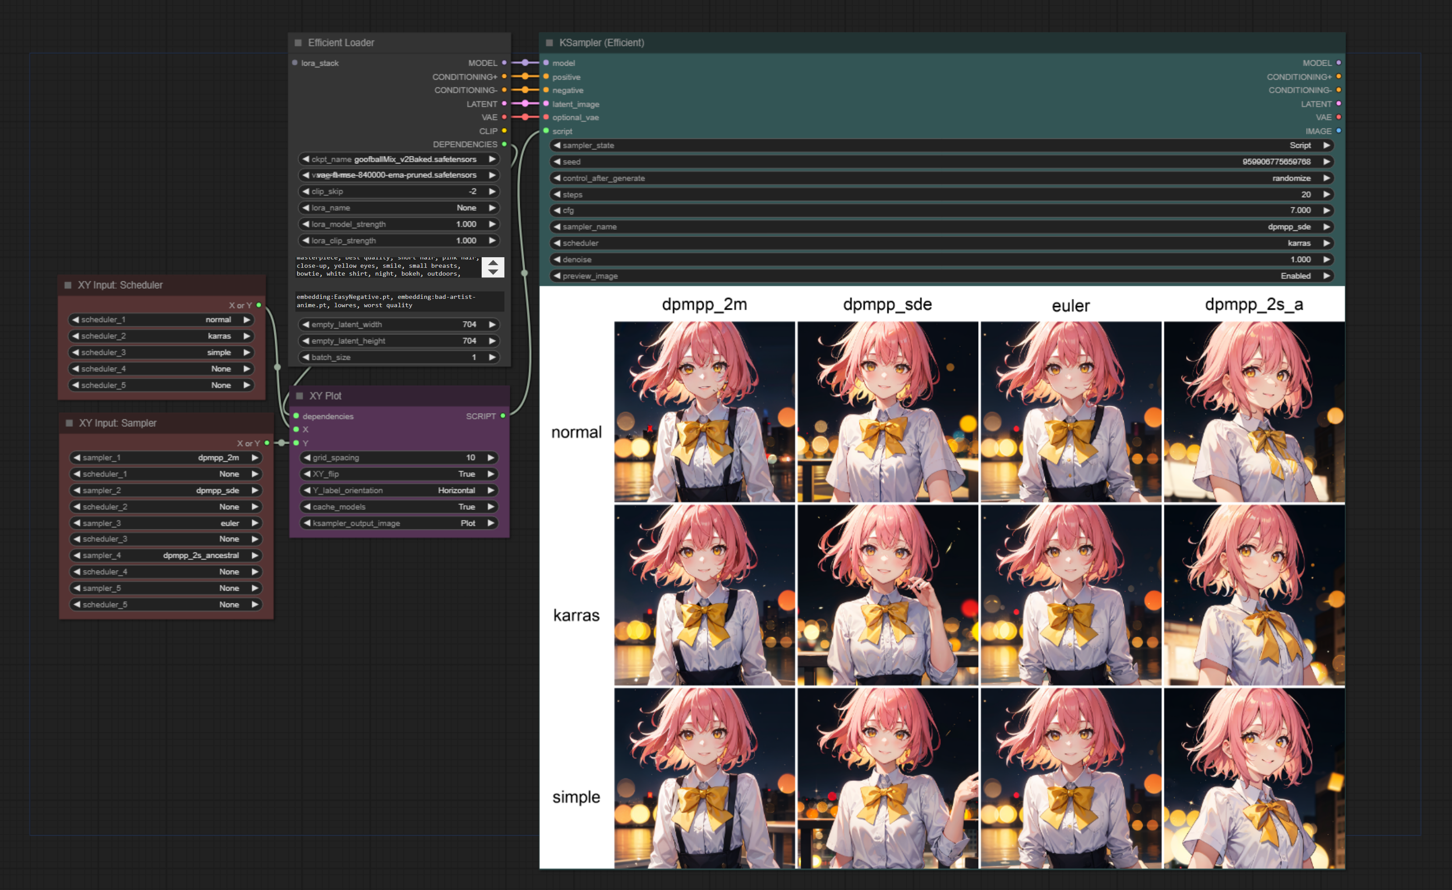
Task: Increase steps value with right arrow
Action: pyautogui.click(x=1327, y=195)
